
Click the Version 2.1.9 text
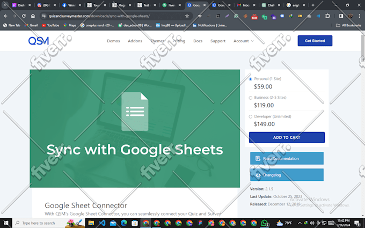[261, 189]
